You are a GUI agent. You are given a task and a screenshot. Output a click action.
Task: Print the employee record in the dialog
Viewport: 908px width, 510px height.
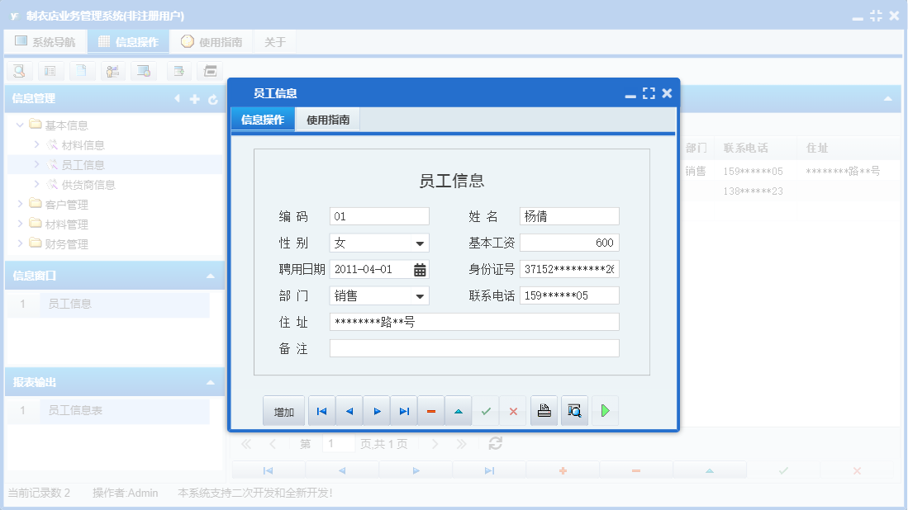(544, 410)
